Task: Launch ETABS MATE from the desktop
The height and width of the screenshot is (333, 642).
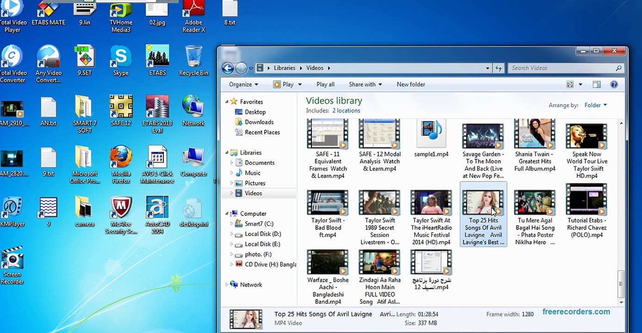Action: point(49,13)
